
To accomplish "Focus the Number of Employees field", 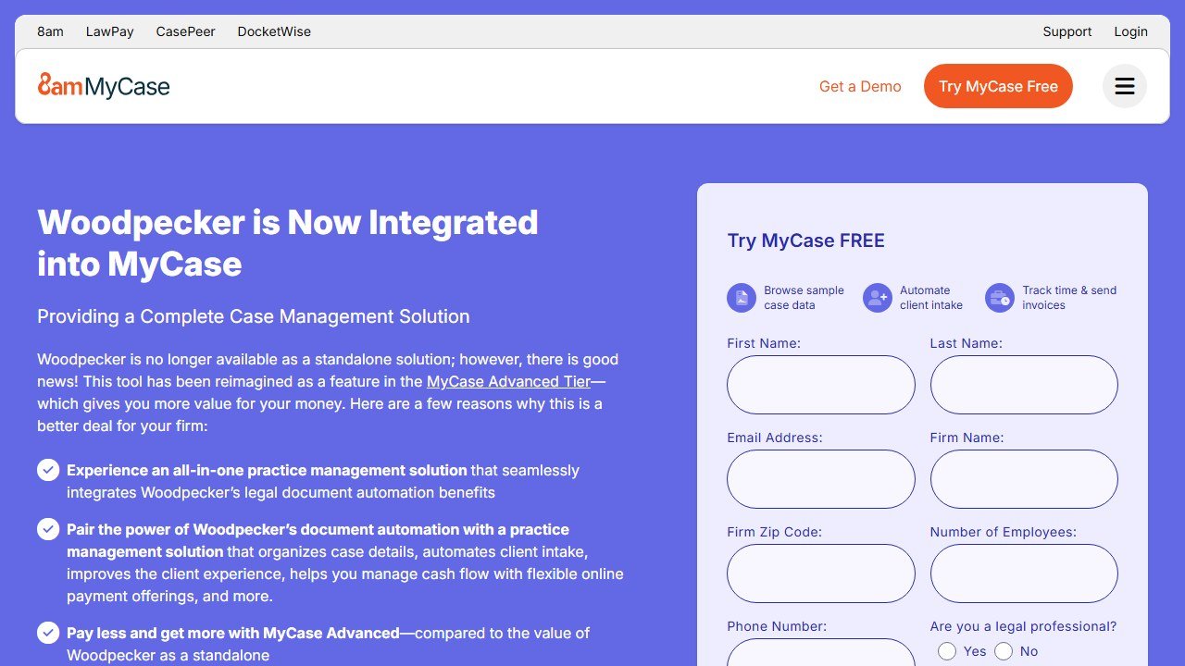I will click(1024, 573).
